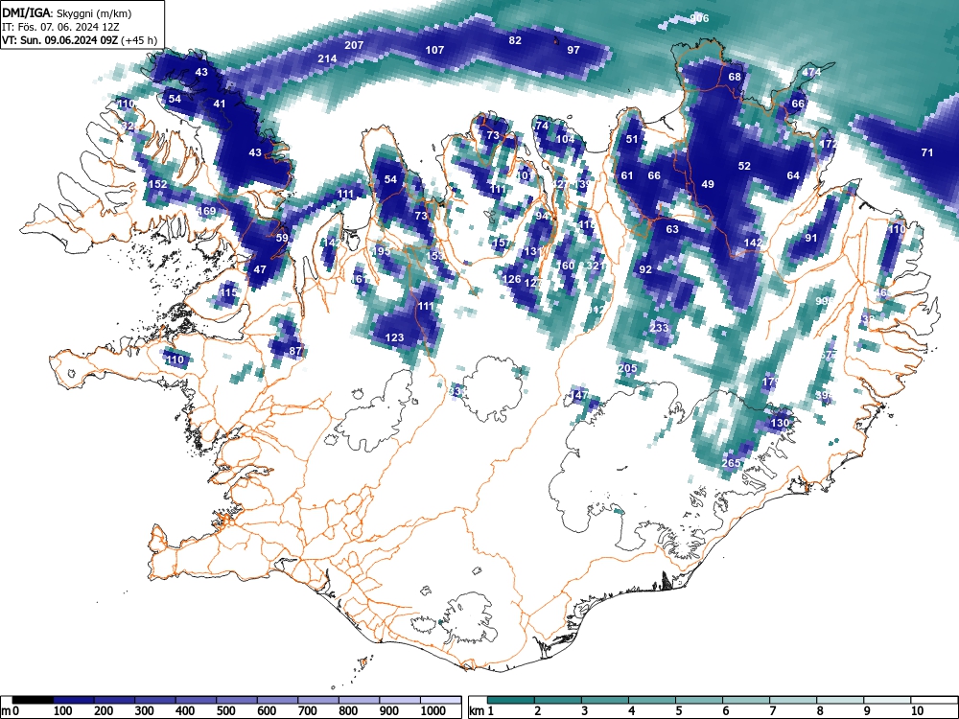The height and width of the screenshot is (719, 959).
Task: Select the dark blue swatch between 100 and 200
Action: [74, 700]
